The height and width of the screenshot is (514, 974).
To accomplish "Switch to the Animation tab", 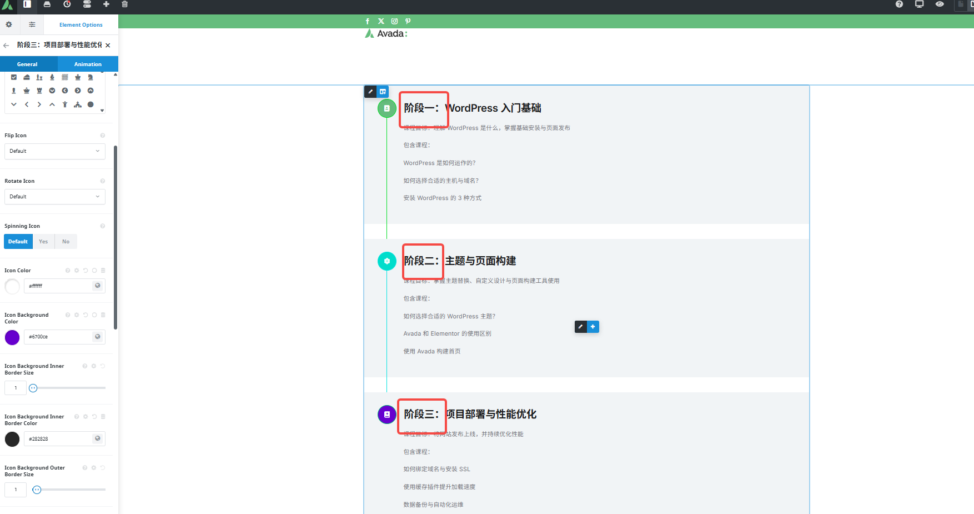I will pos(87,64).
